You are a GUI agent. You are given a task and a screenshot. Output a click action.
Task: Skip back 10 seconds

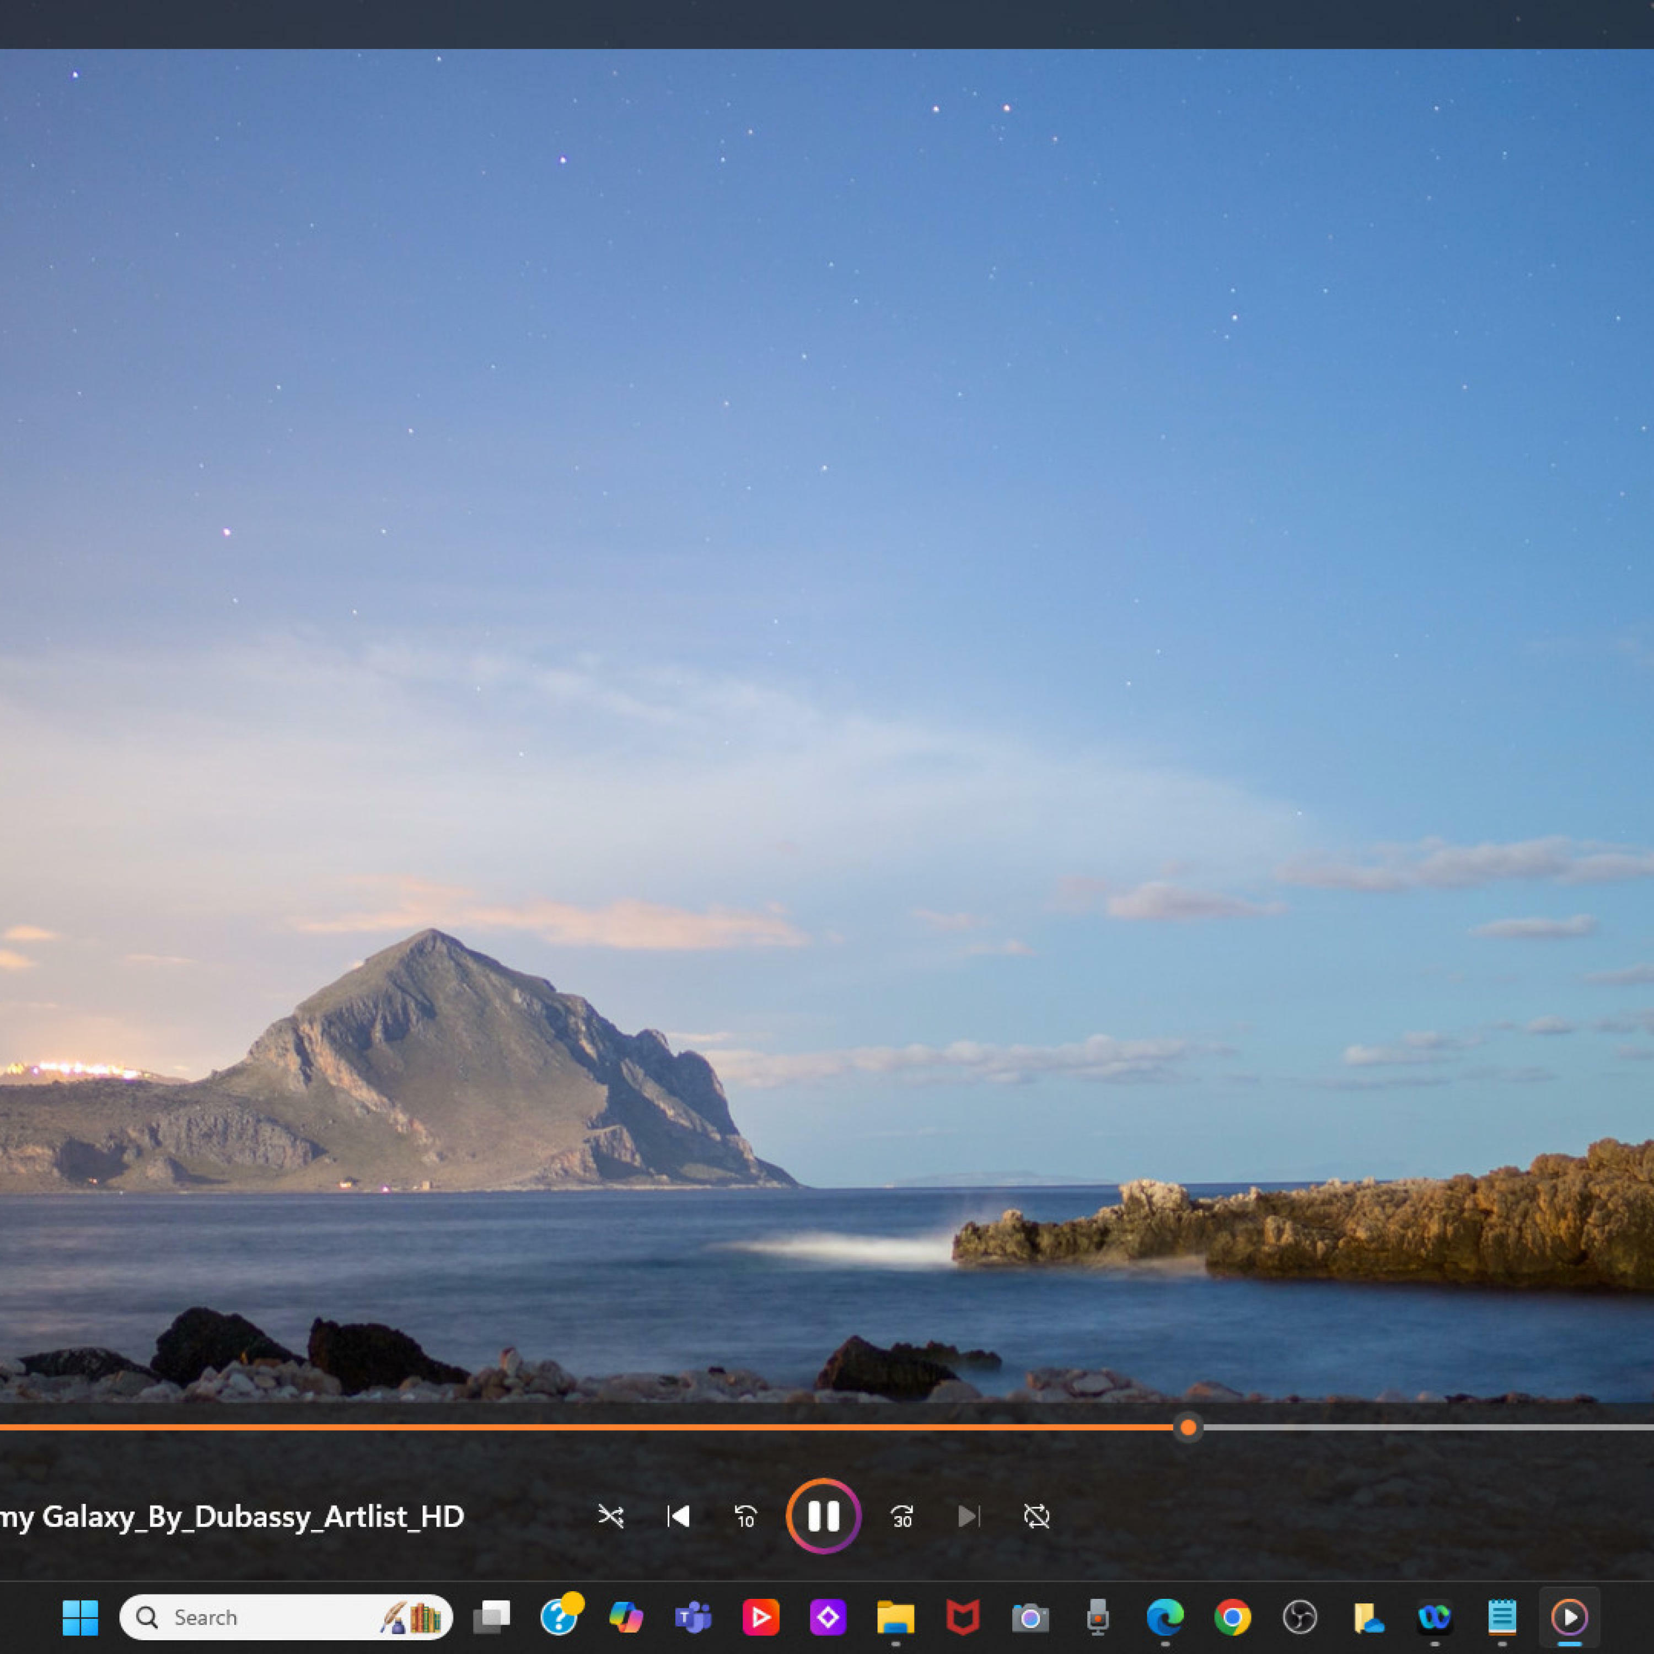point(745,1516)
